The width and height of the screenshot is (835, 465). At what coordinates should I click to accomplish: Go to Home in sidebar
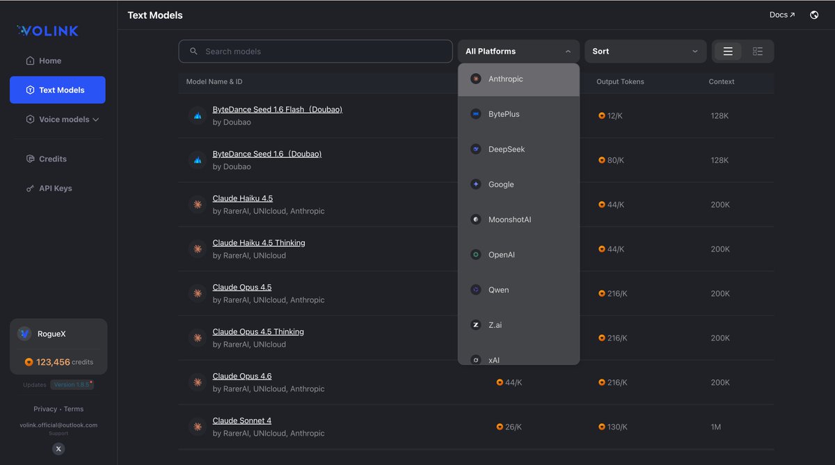(58, 61)
